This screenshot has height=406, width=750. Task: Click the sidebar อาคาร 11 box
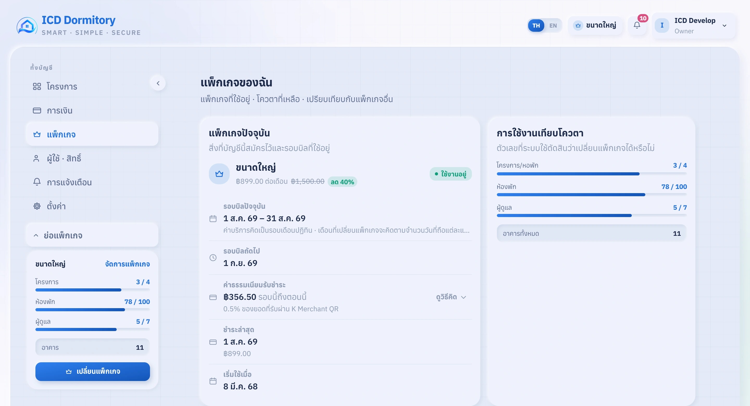[x=93, y=347]
